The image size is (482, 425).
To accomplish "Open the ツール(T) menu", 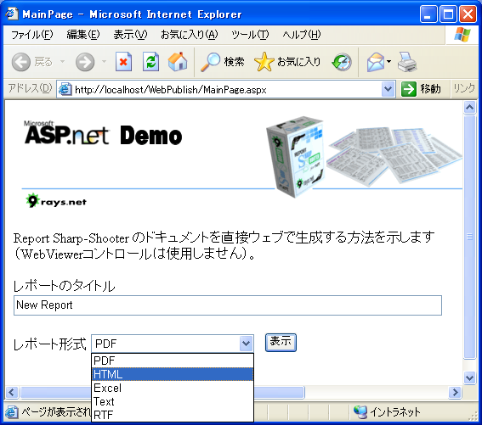I will tap(250, 35).
